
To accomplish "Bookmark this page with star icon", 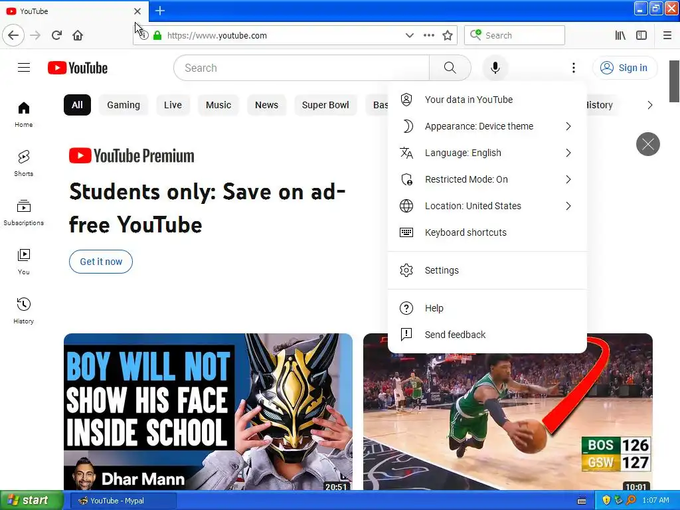I will click(x=448, y=35).
